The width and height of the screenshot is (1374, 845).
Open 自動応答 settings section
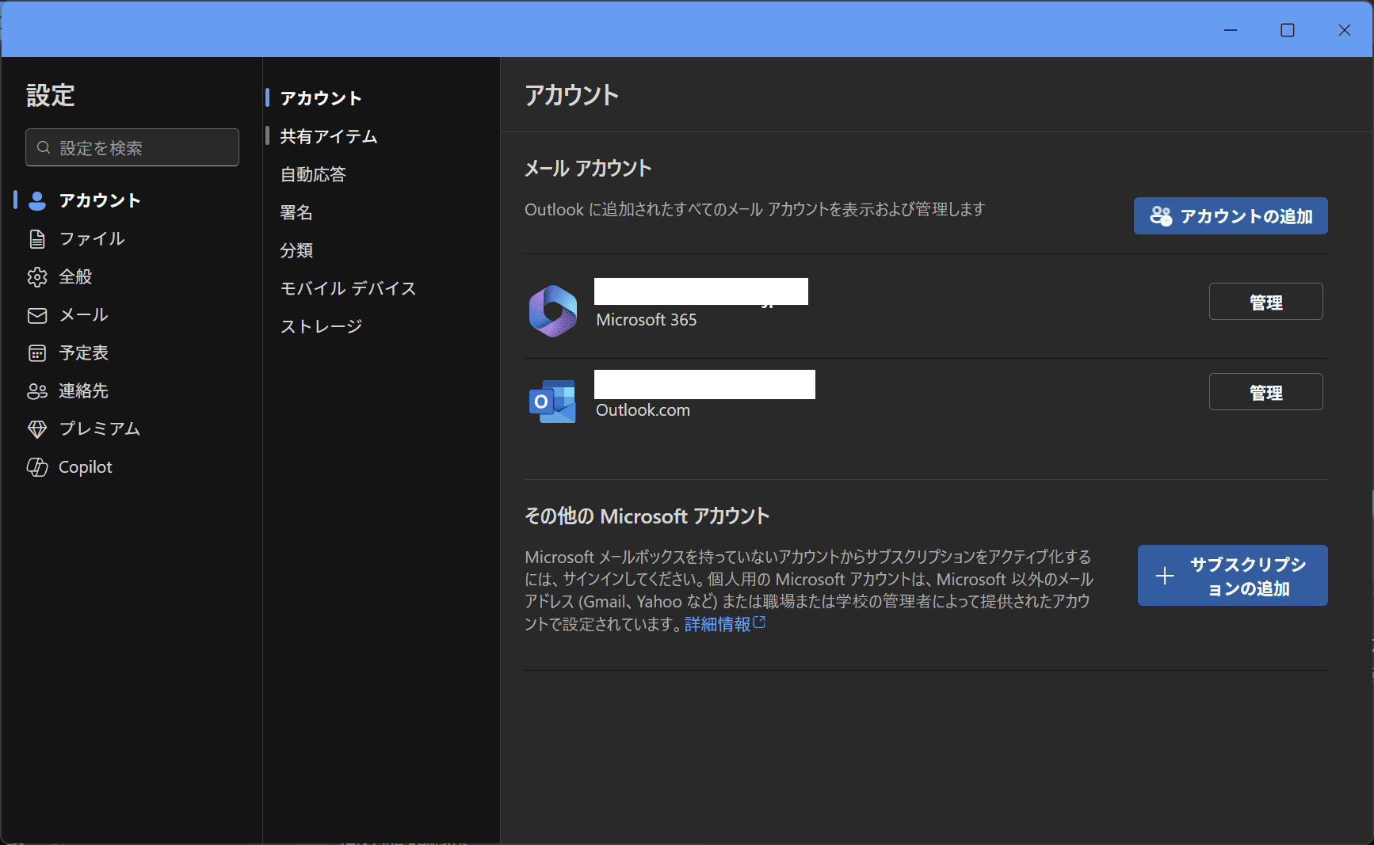313,174
